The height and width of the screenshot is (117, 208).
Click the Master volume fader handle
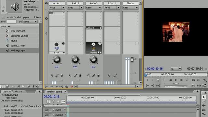[x=132, y=59]
